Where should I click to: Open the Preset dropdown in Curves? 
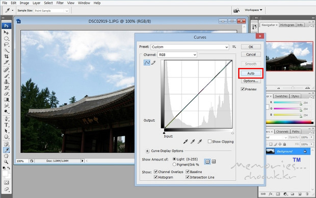tap(190, 47)
